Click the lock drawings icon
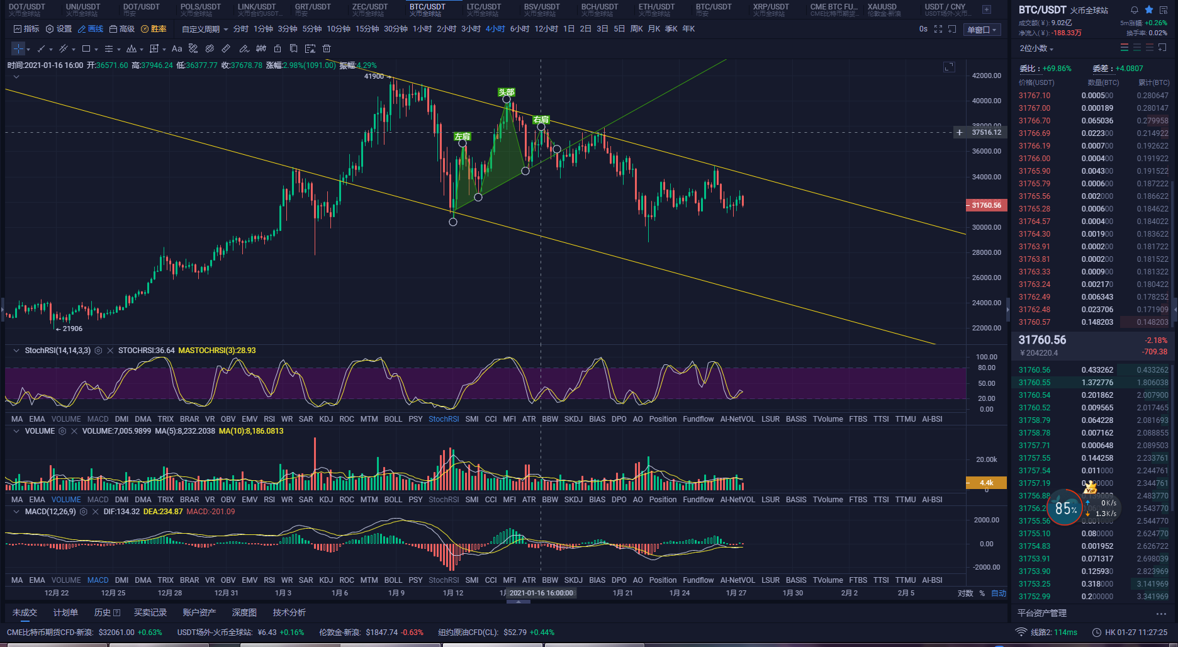 click(278, 48)
